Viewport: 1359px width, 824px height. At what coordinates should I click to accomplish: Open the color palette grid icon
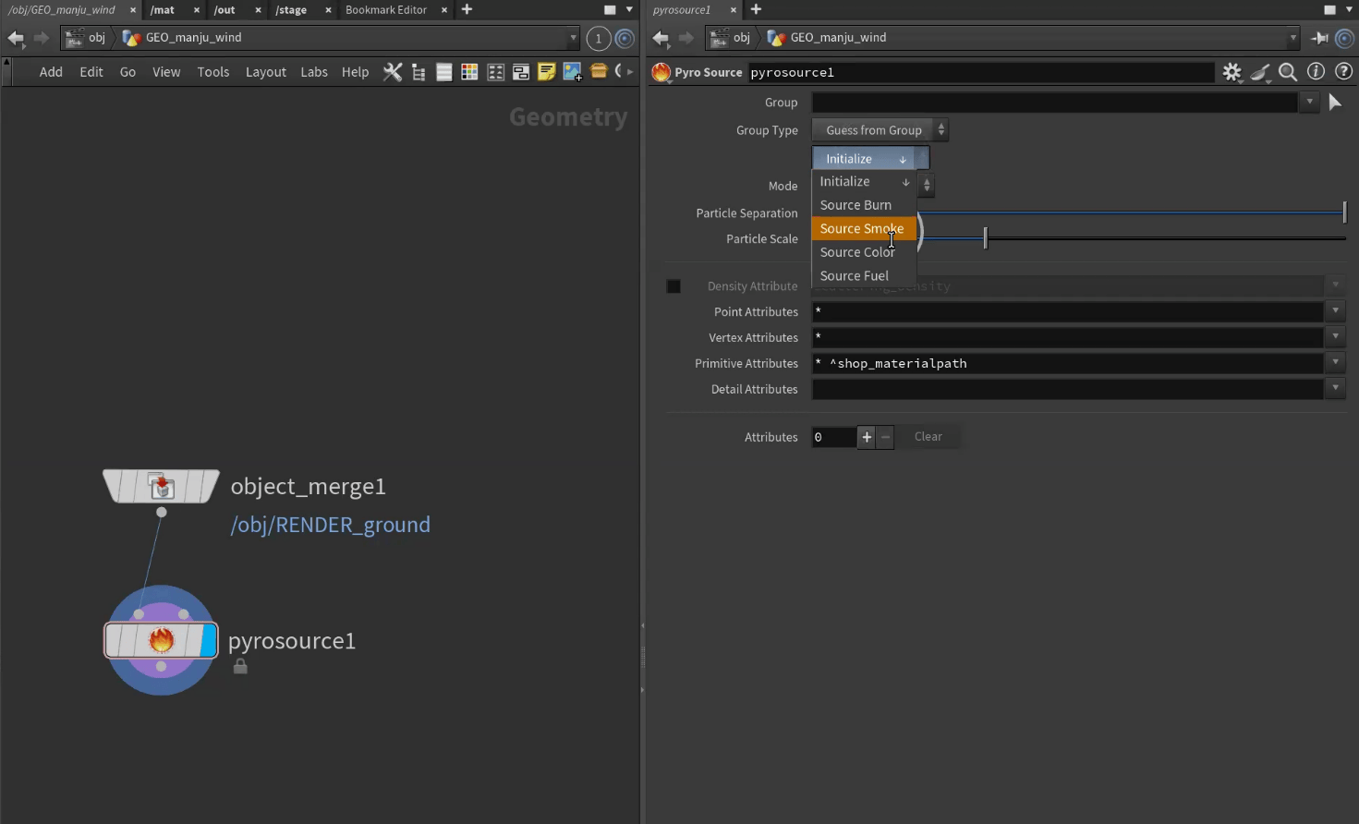click(x=469, y=72)
